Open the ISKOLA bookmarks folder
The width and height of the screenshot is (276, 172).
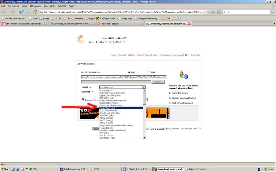tap(56, 19)
